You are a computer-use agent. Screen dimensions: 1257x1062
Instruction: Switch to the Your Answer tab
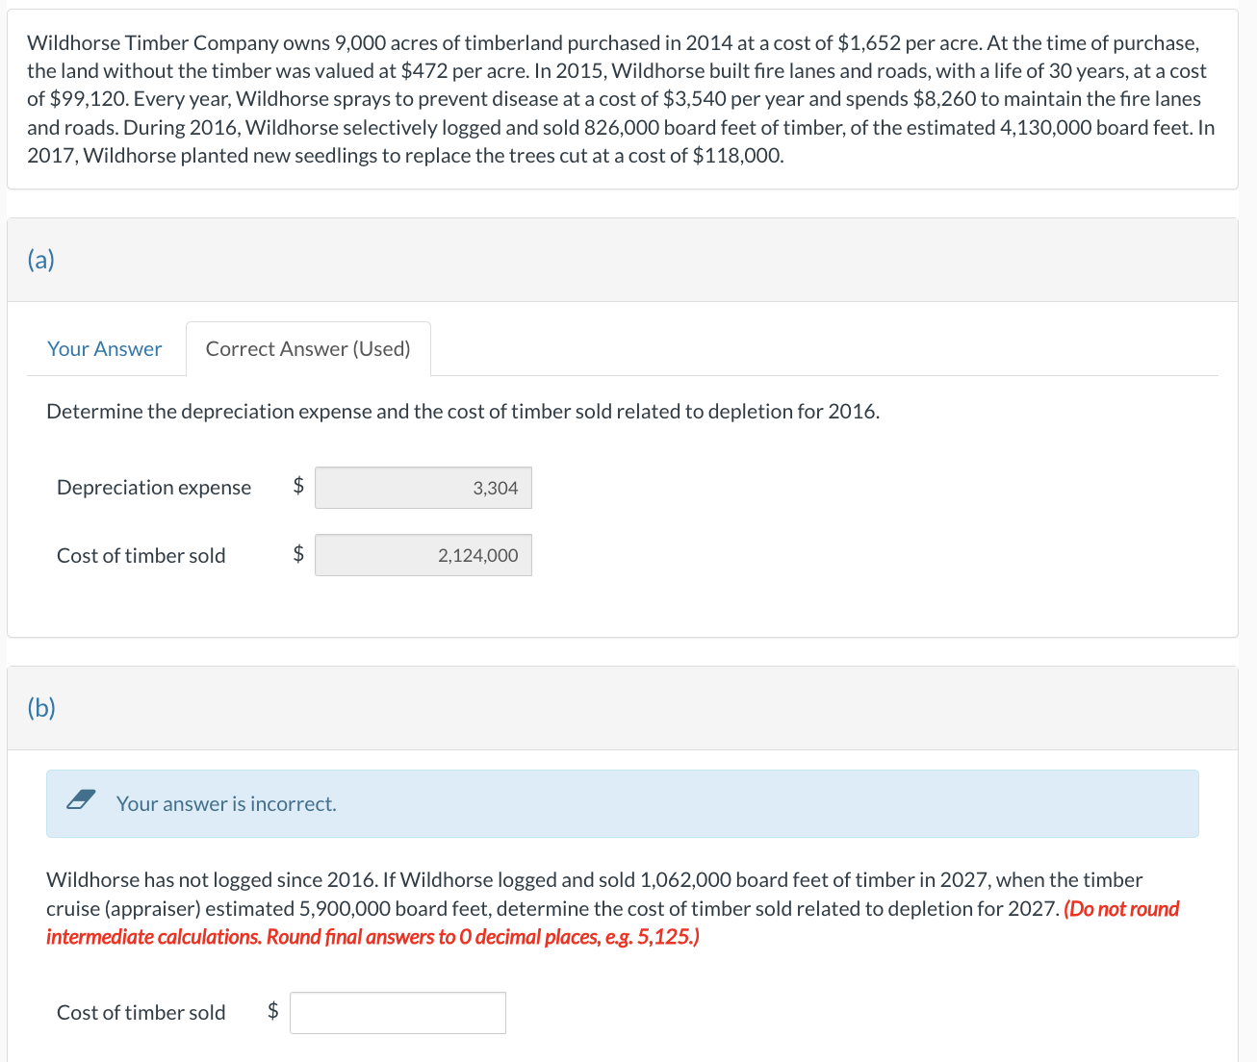(105, 349)
